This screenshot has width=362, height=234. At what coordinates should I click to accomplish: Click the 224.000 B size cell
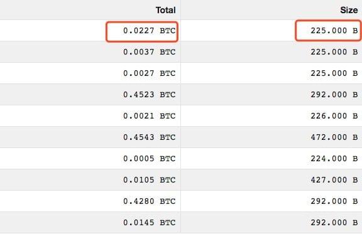tap(334, 159)
